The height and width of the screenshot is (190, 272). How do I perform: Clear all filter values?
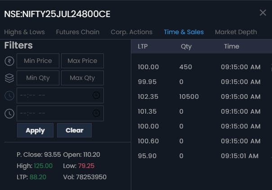pos(75,130)
